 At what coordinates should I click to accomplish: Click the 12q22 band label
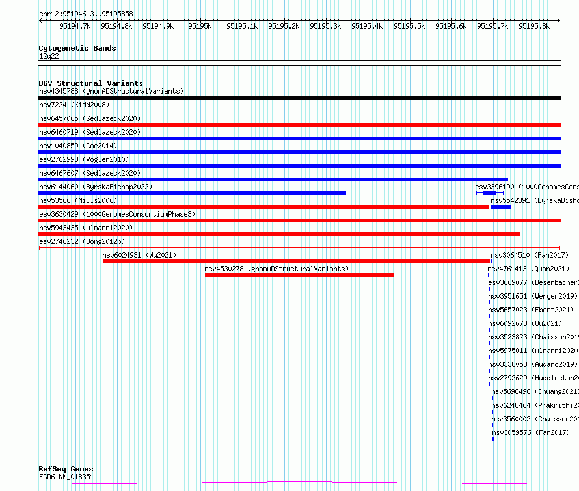pos(49,56)
